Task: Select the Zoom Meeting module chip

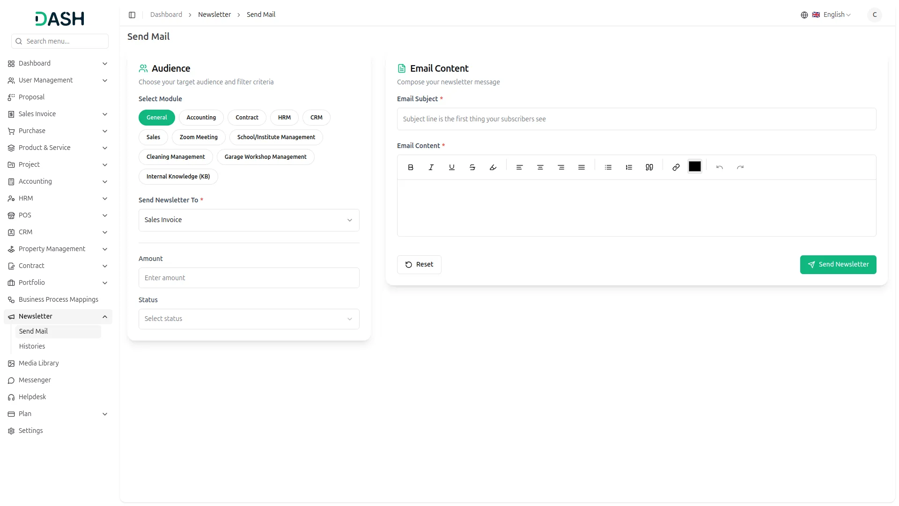Action: point(199,137)
